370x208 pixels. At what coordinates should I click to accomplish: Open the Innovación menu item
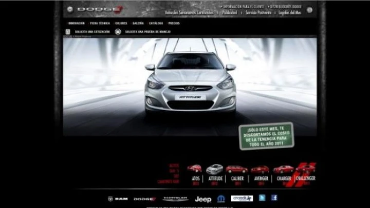point(77,23)
